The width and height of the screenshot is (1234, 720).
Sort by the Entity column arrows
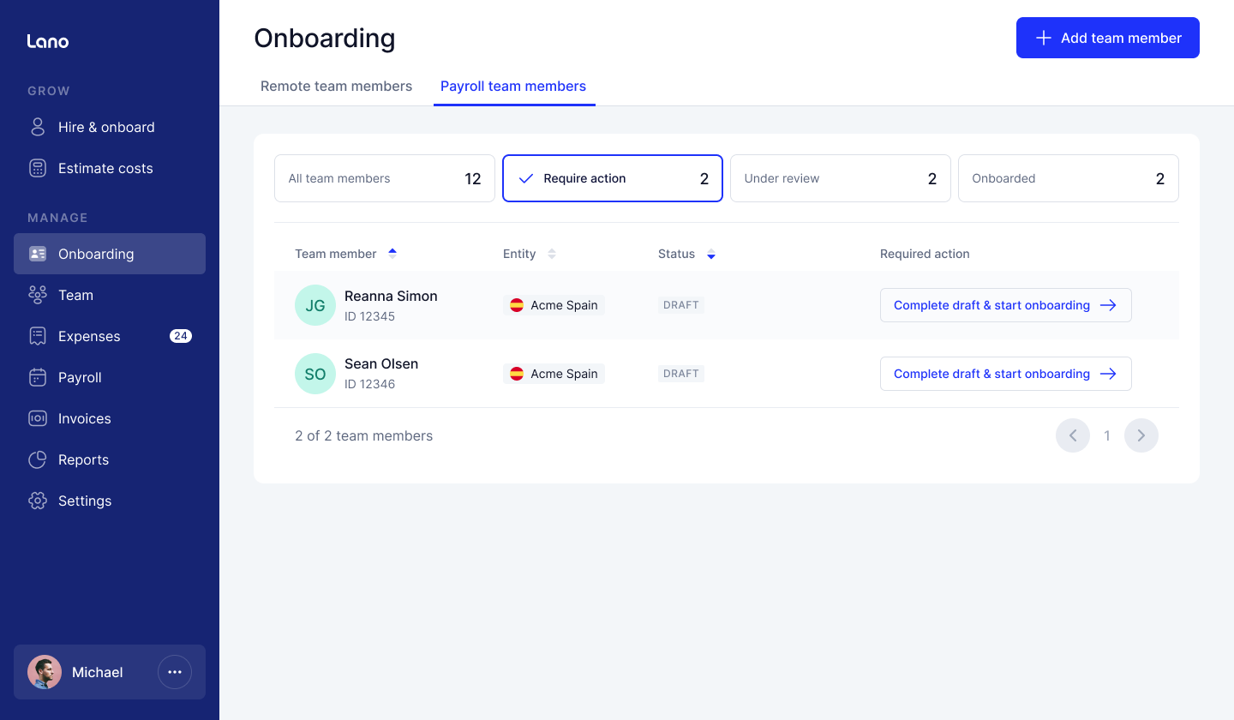tap(552, 254)
